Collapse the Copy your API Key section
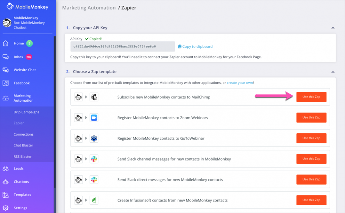 (333, 28)
